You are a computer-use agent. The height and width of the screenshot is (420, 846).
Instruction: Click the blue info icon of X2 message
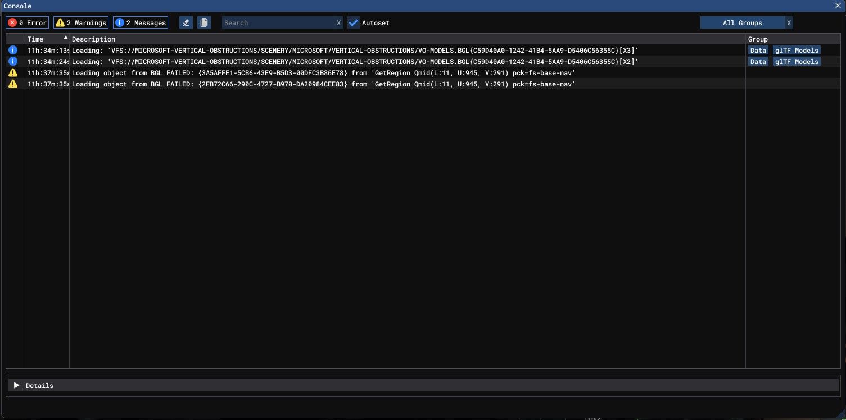13,61
